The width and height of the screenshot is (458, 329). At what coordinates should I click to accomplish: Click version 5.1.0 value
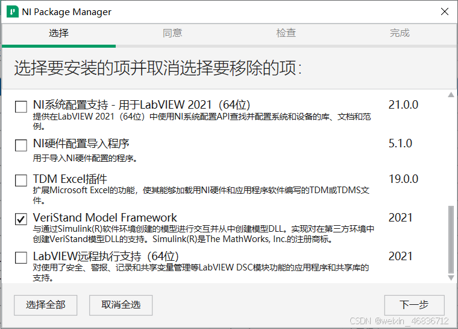[x=400, y=144]
